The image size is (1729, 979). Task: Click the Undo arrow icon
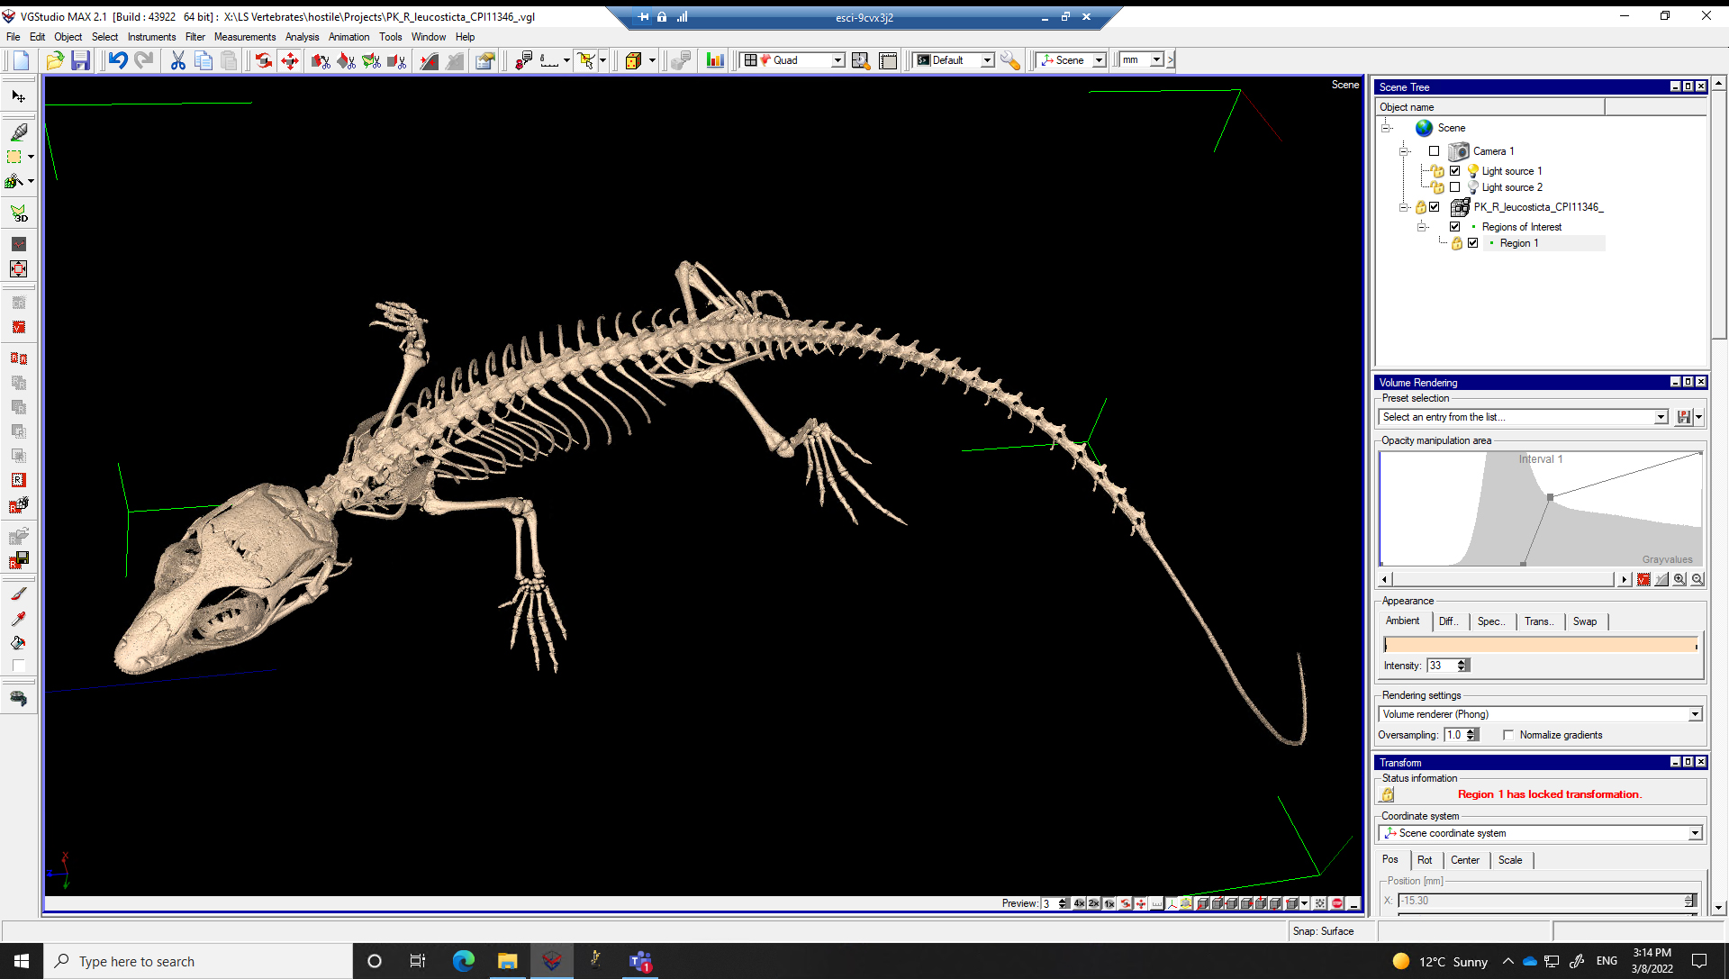click(x=118, y=60)
